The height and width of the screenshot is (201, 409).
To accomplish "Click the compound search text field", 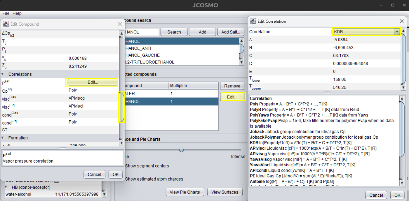I will click(x=142, y=32).
